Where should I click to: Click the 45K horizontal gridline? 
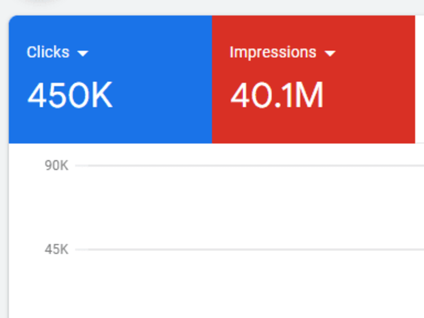[x=249, y=249]
